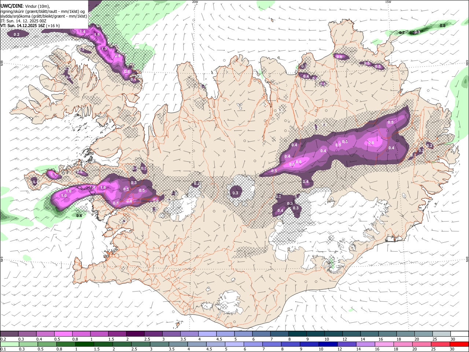
Task: Click the light pink 16–18 rain scale swatch
Action: click(384, 344)
